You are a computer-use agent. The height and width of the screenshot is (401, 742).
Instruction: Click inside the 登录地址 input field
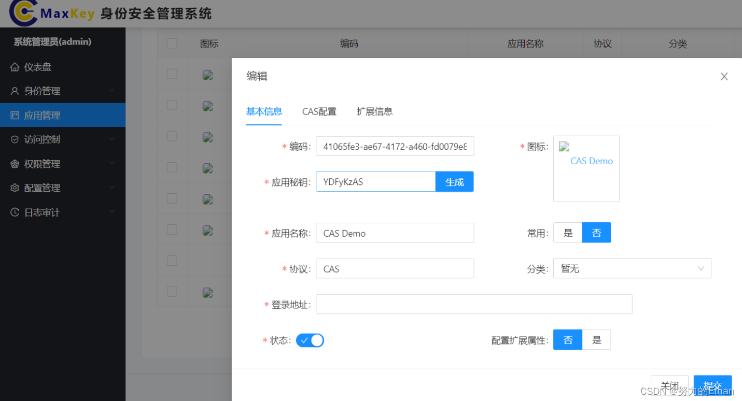click(x=473, y=304)
